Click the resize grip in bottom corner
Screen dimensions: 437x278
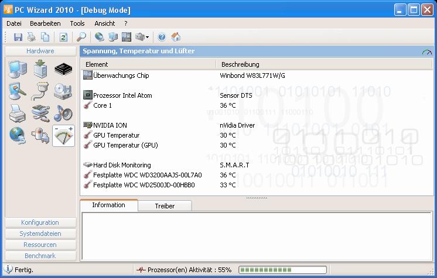[431, 272]
